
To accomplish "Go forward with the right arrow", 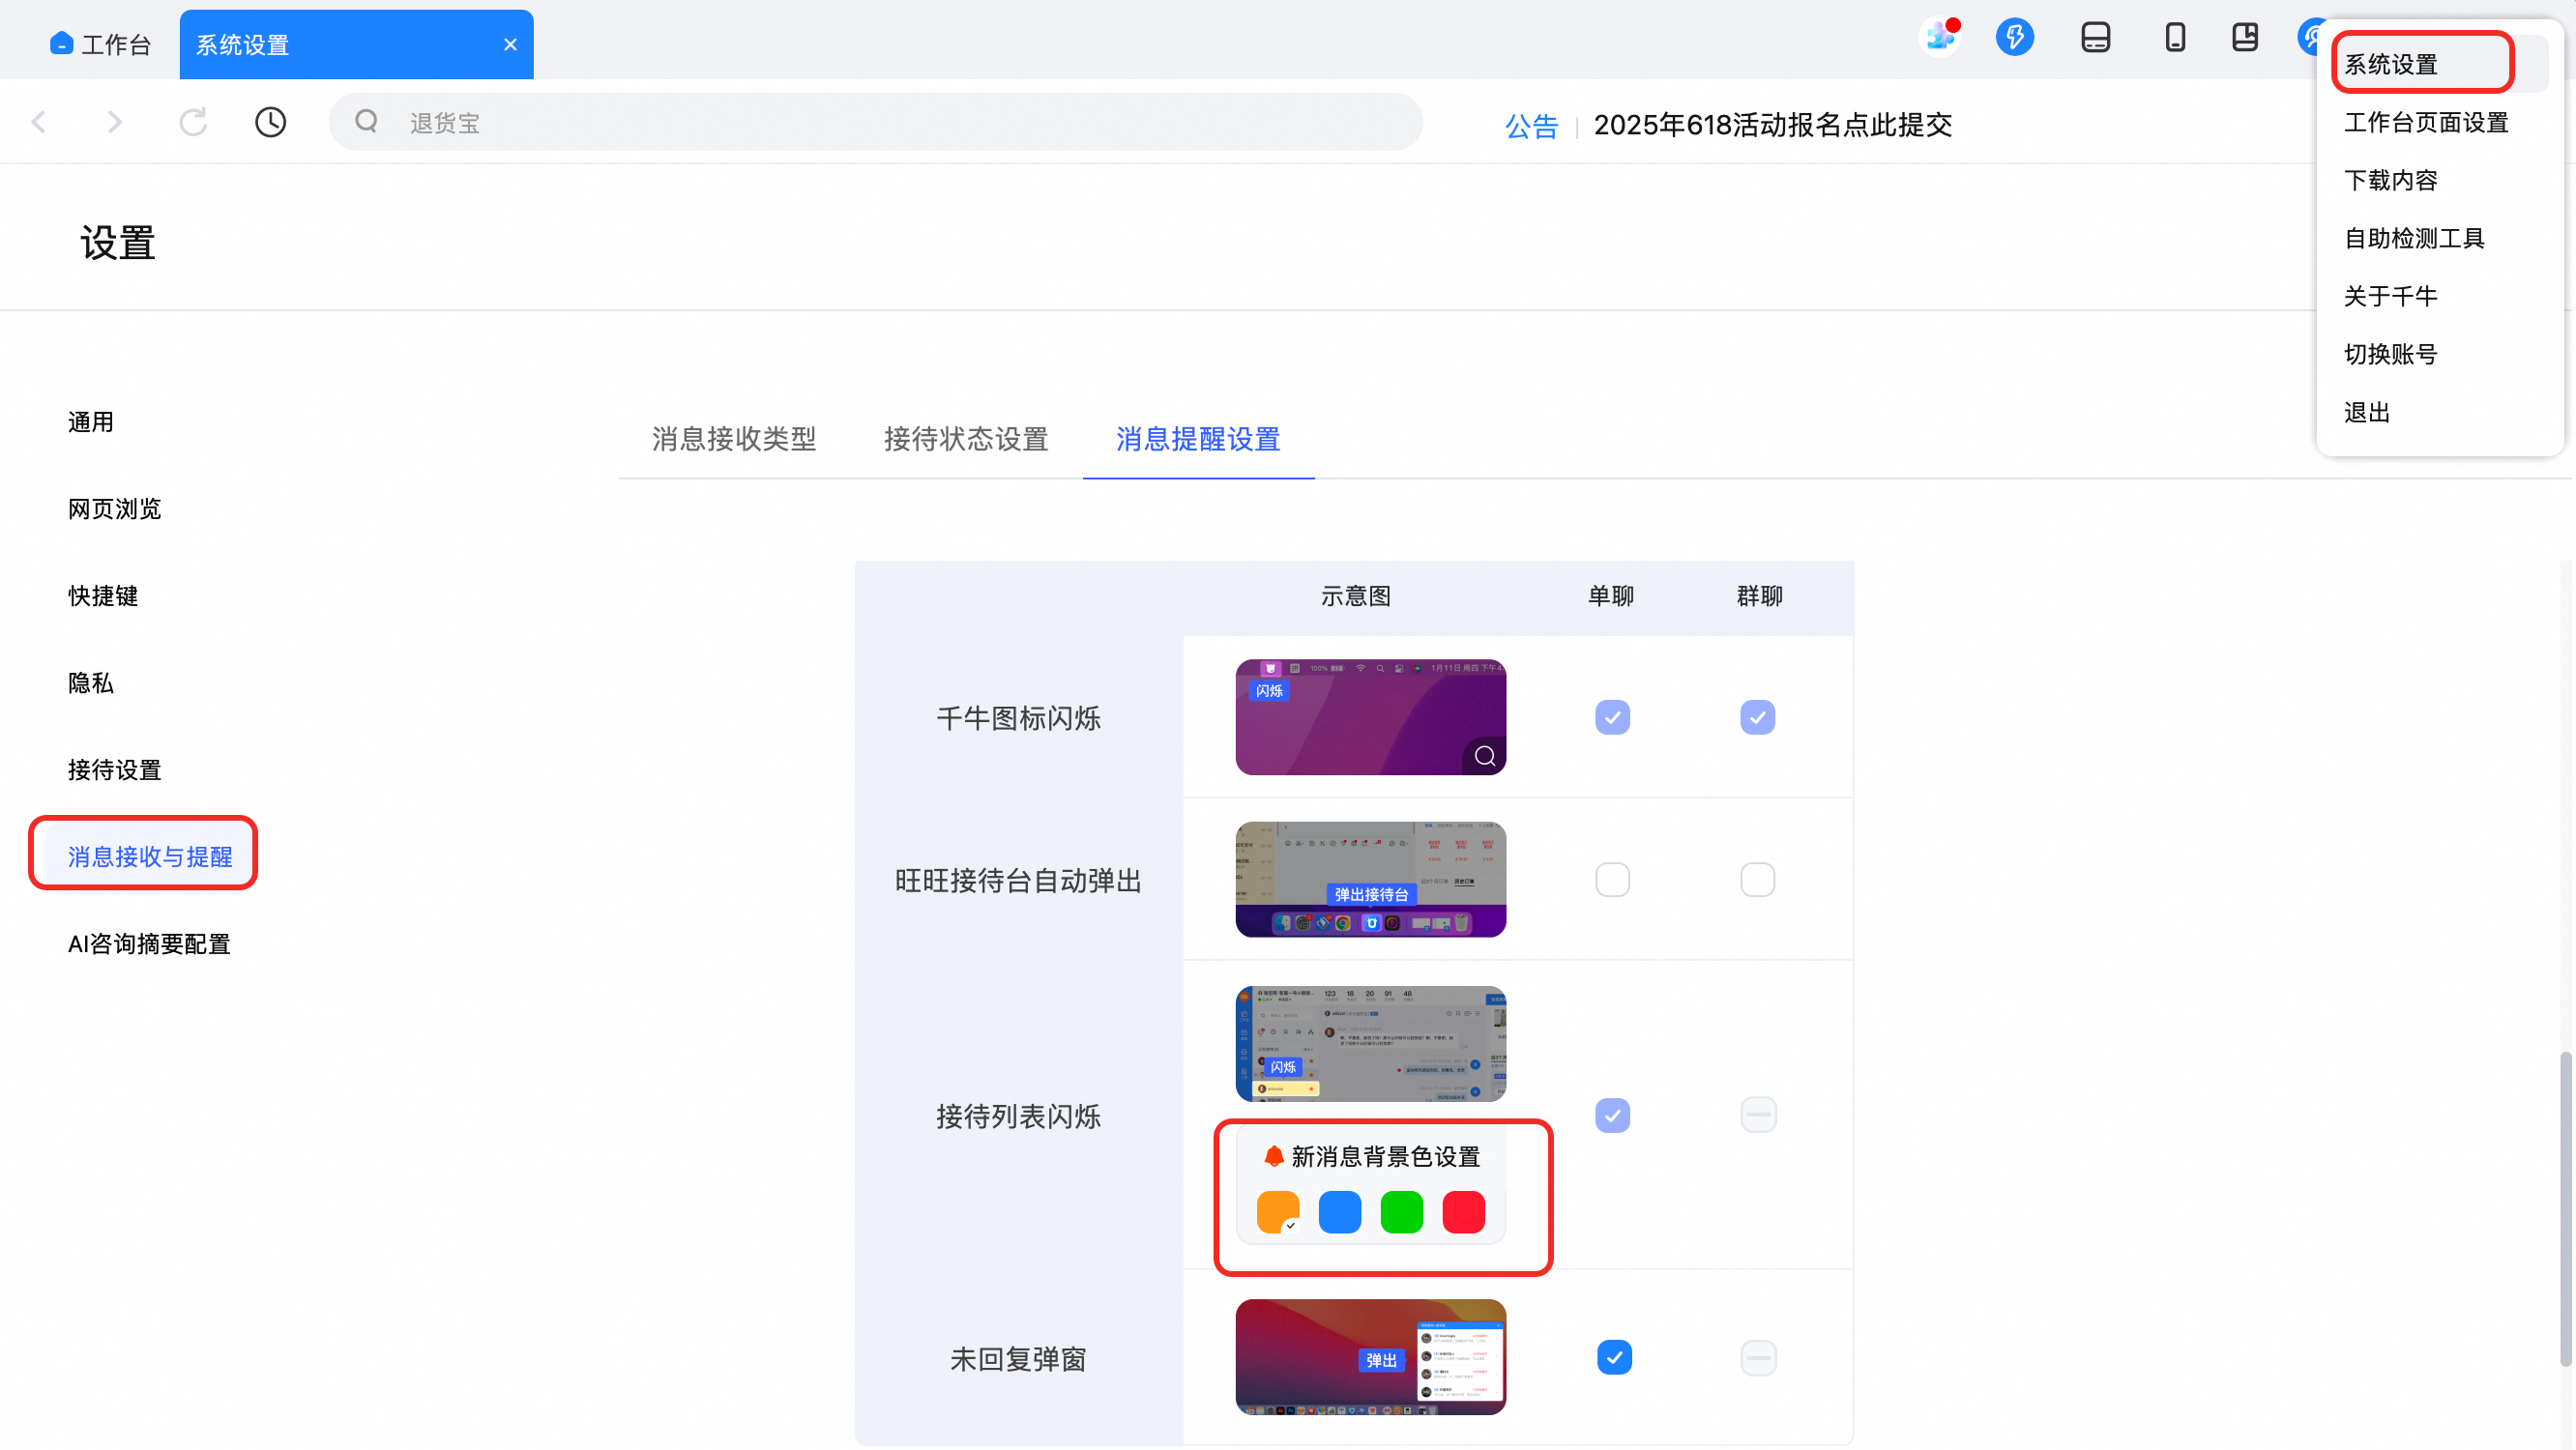I will tap(115, 122).
